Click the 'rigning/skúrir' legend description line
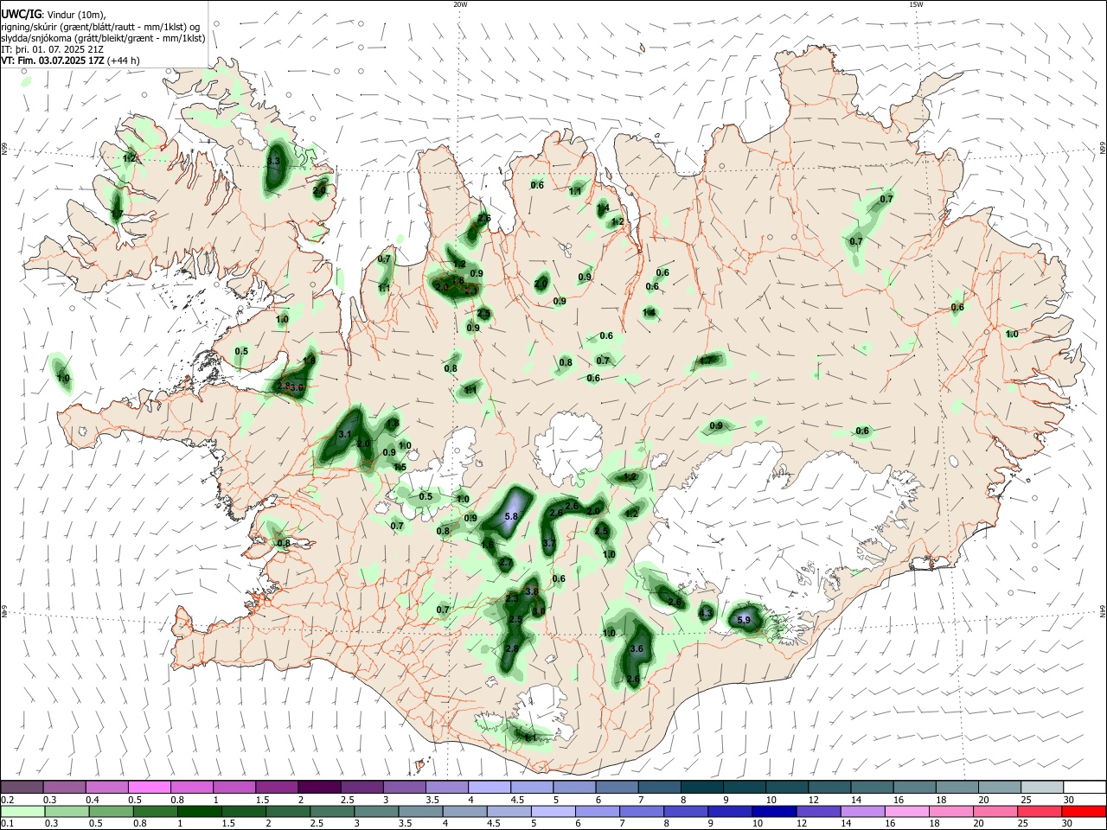 [100, 26]
